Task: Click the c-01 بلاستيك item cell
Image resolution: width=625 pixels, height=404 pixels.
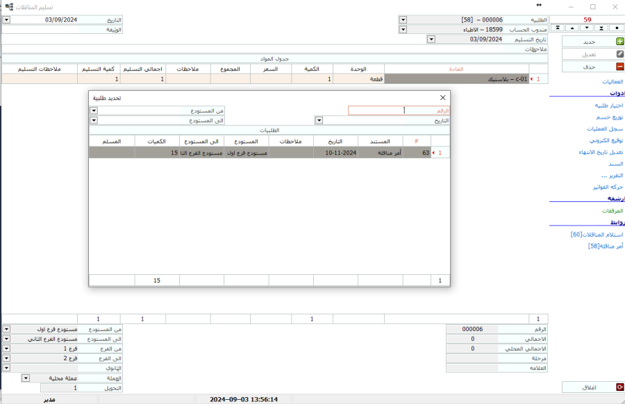Action: (456, 79)
